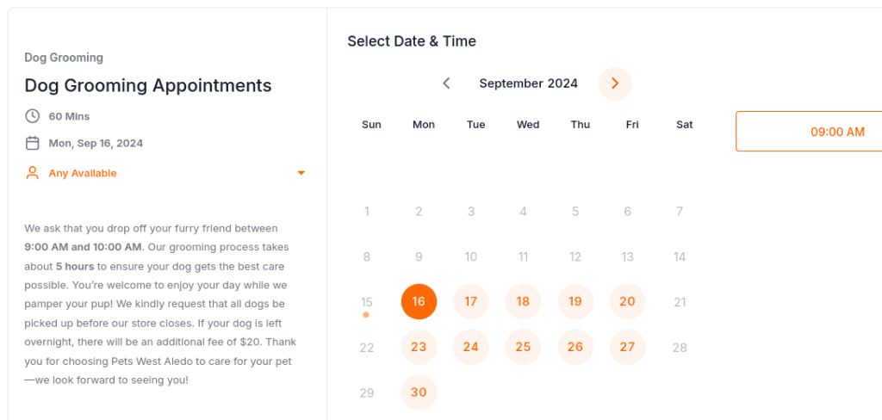Choose September 17 date
The width and height of the screenshot is (882, 420).
coord(471,301)
